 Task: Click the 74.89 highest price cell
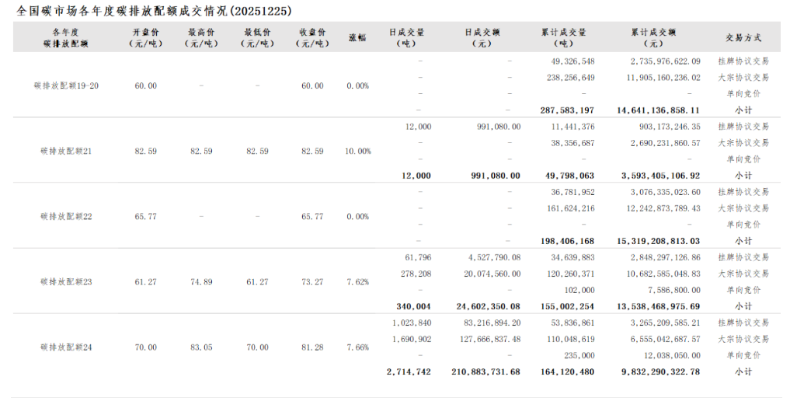click(201, 281)
